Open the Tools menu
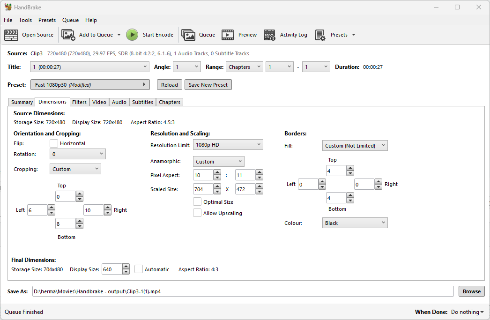Image resolution: width=490 pixels, height=320 pixels. click(x=25, y=20)
